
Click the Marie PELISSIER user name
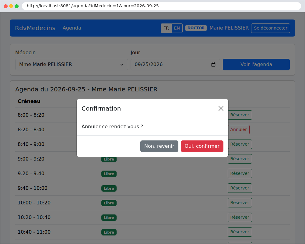pyautogui.click(x=229, y=28)
